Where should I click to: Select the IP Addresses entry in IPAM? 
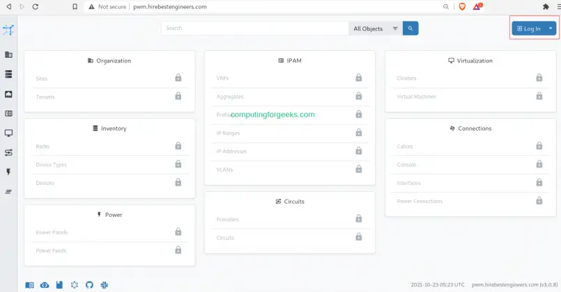click(231, 151)
